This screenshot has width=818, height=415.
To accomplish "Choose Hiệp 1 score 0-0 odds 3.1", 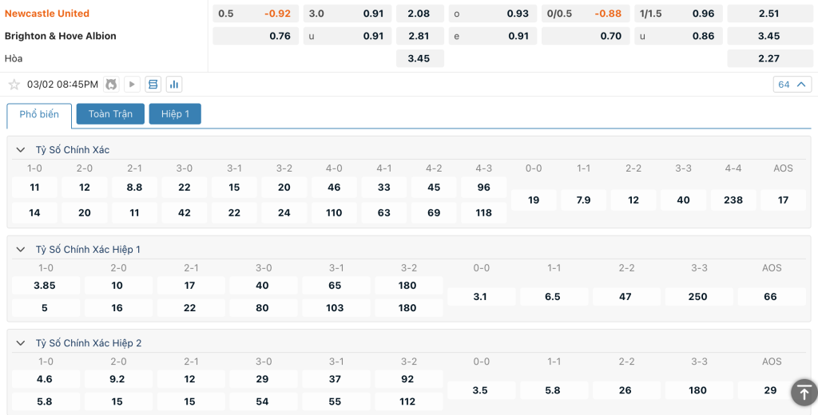I will point(480,297).
